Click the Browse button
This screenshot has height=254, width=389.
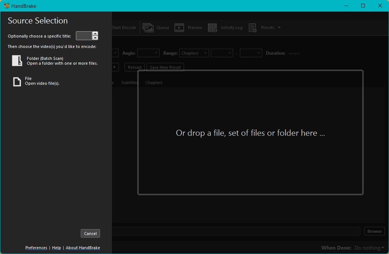click(374, 231)
